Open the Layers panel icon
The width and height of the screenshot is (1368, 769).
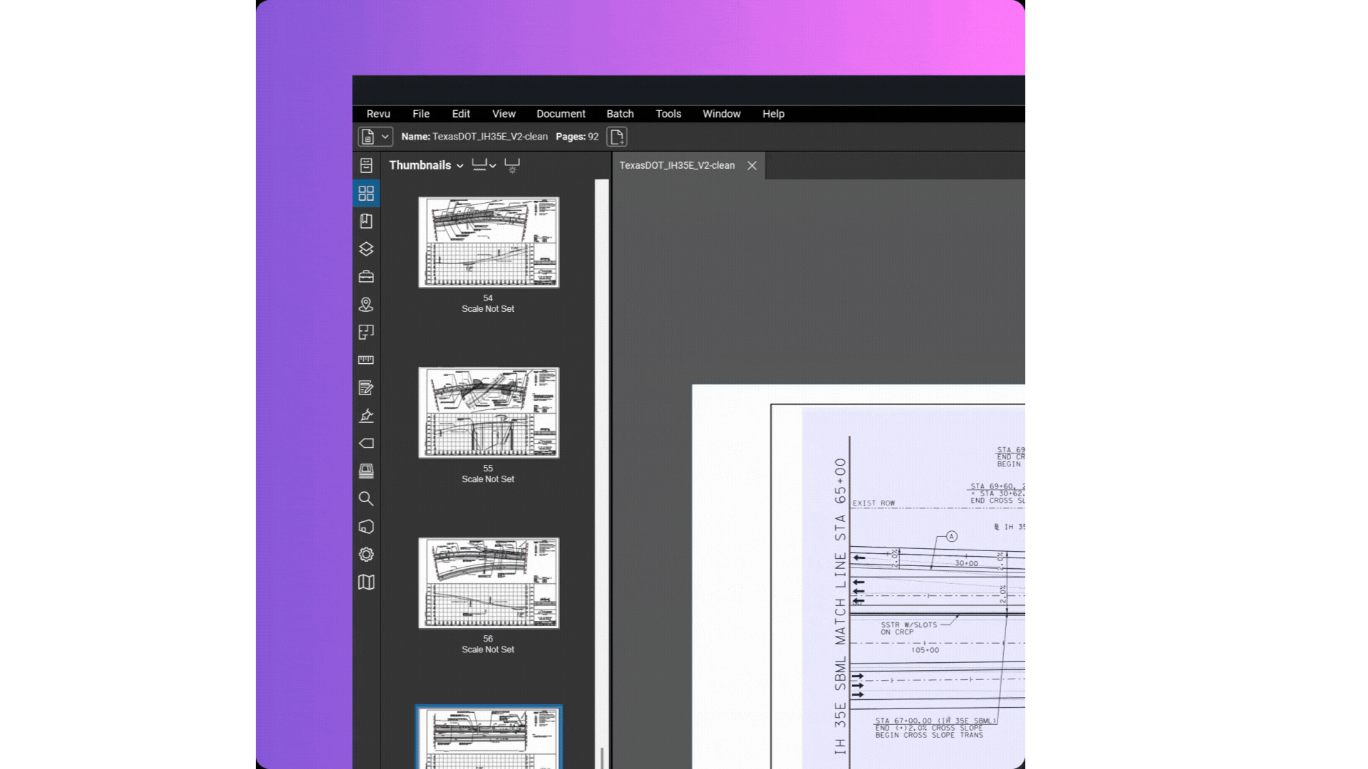tap(366, 249)
